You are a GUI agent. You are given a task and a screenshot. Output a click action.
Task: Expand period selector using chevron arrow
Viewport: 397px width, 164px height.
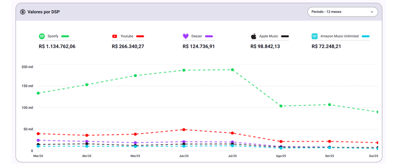(x=372, y=12)
